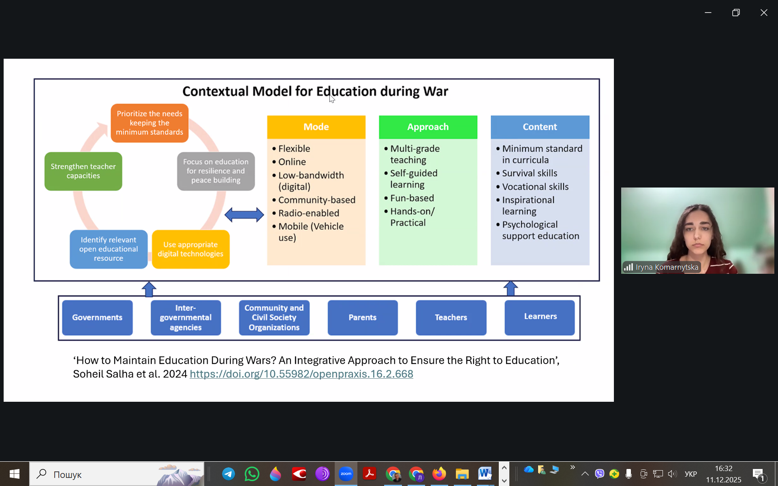Open File Explorer from the taskbar
Image resolution: width=778 pixels, height=486 pixels.
click(462, 474)
